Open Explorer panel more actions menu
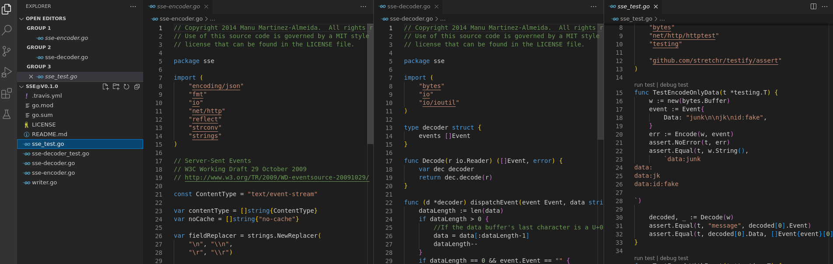This screenshot has height=264, width=833. click(133, 7)
